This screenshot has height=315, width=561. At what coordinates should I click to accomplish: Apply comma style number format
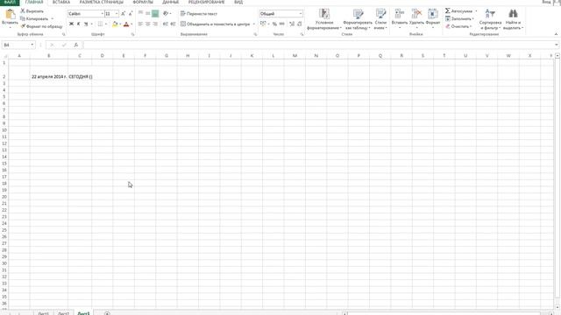point(282,24)
